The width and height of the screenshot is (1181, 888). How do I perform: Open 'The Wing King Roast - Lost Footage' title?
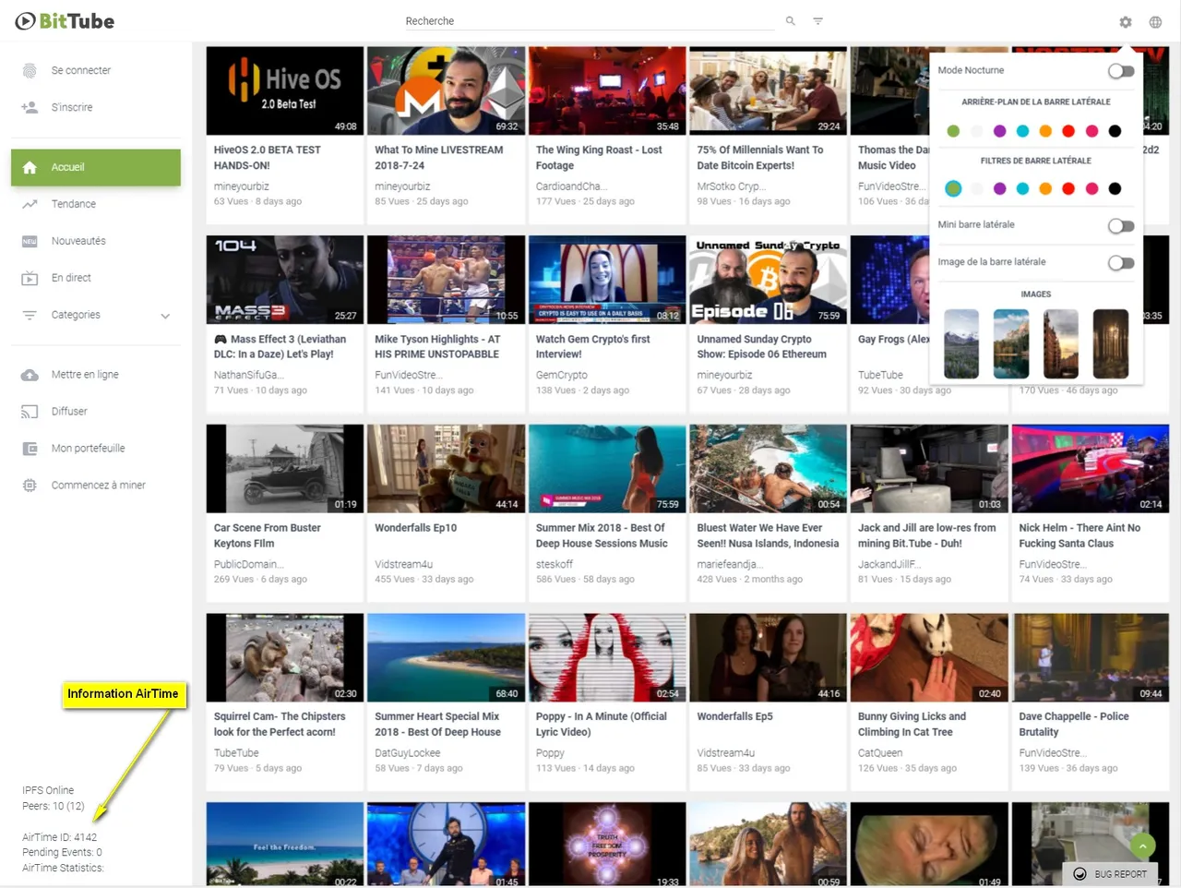599,158
